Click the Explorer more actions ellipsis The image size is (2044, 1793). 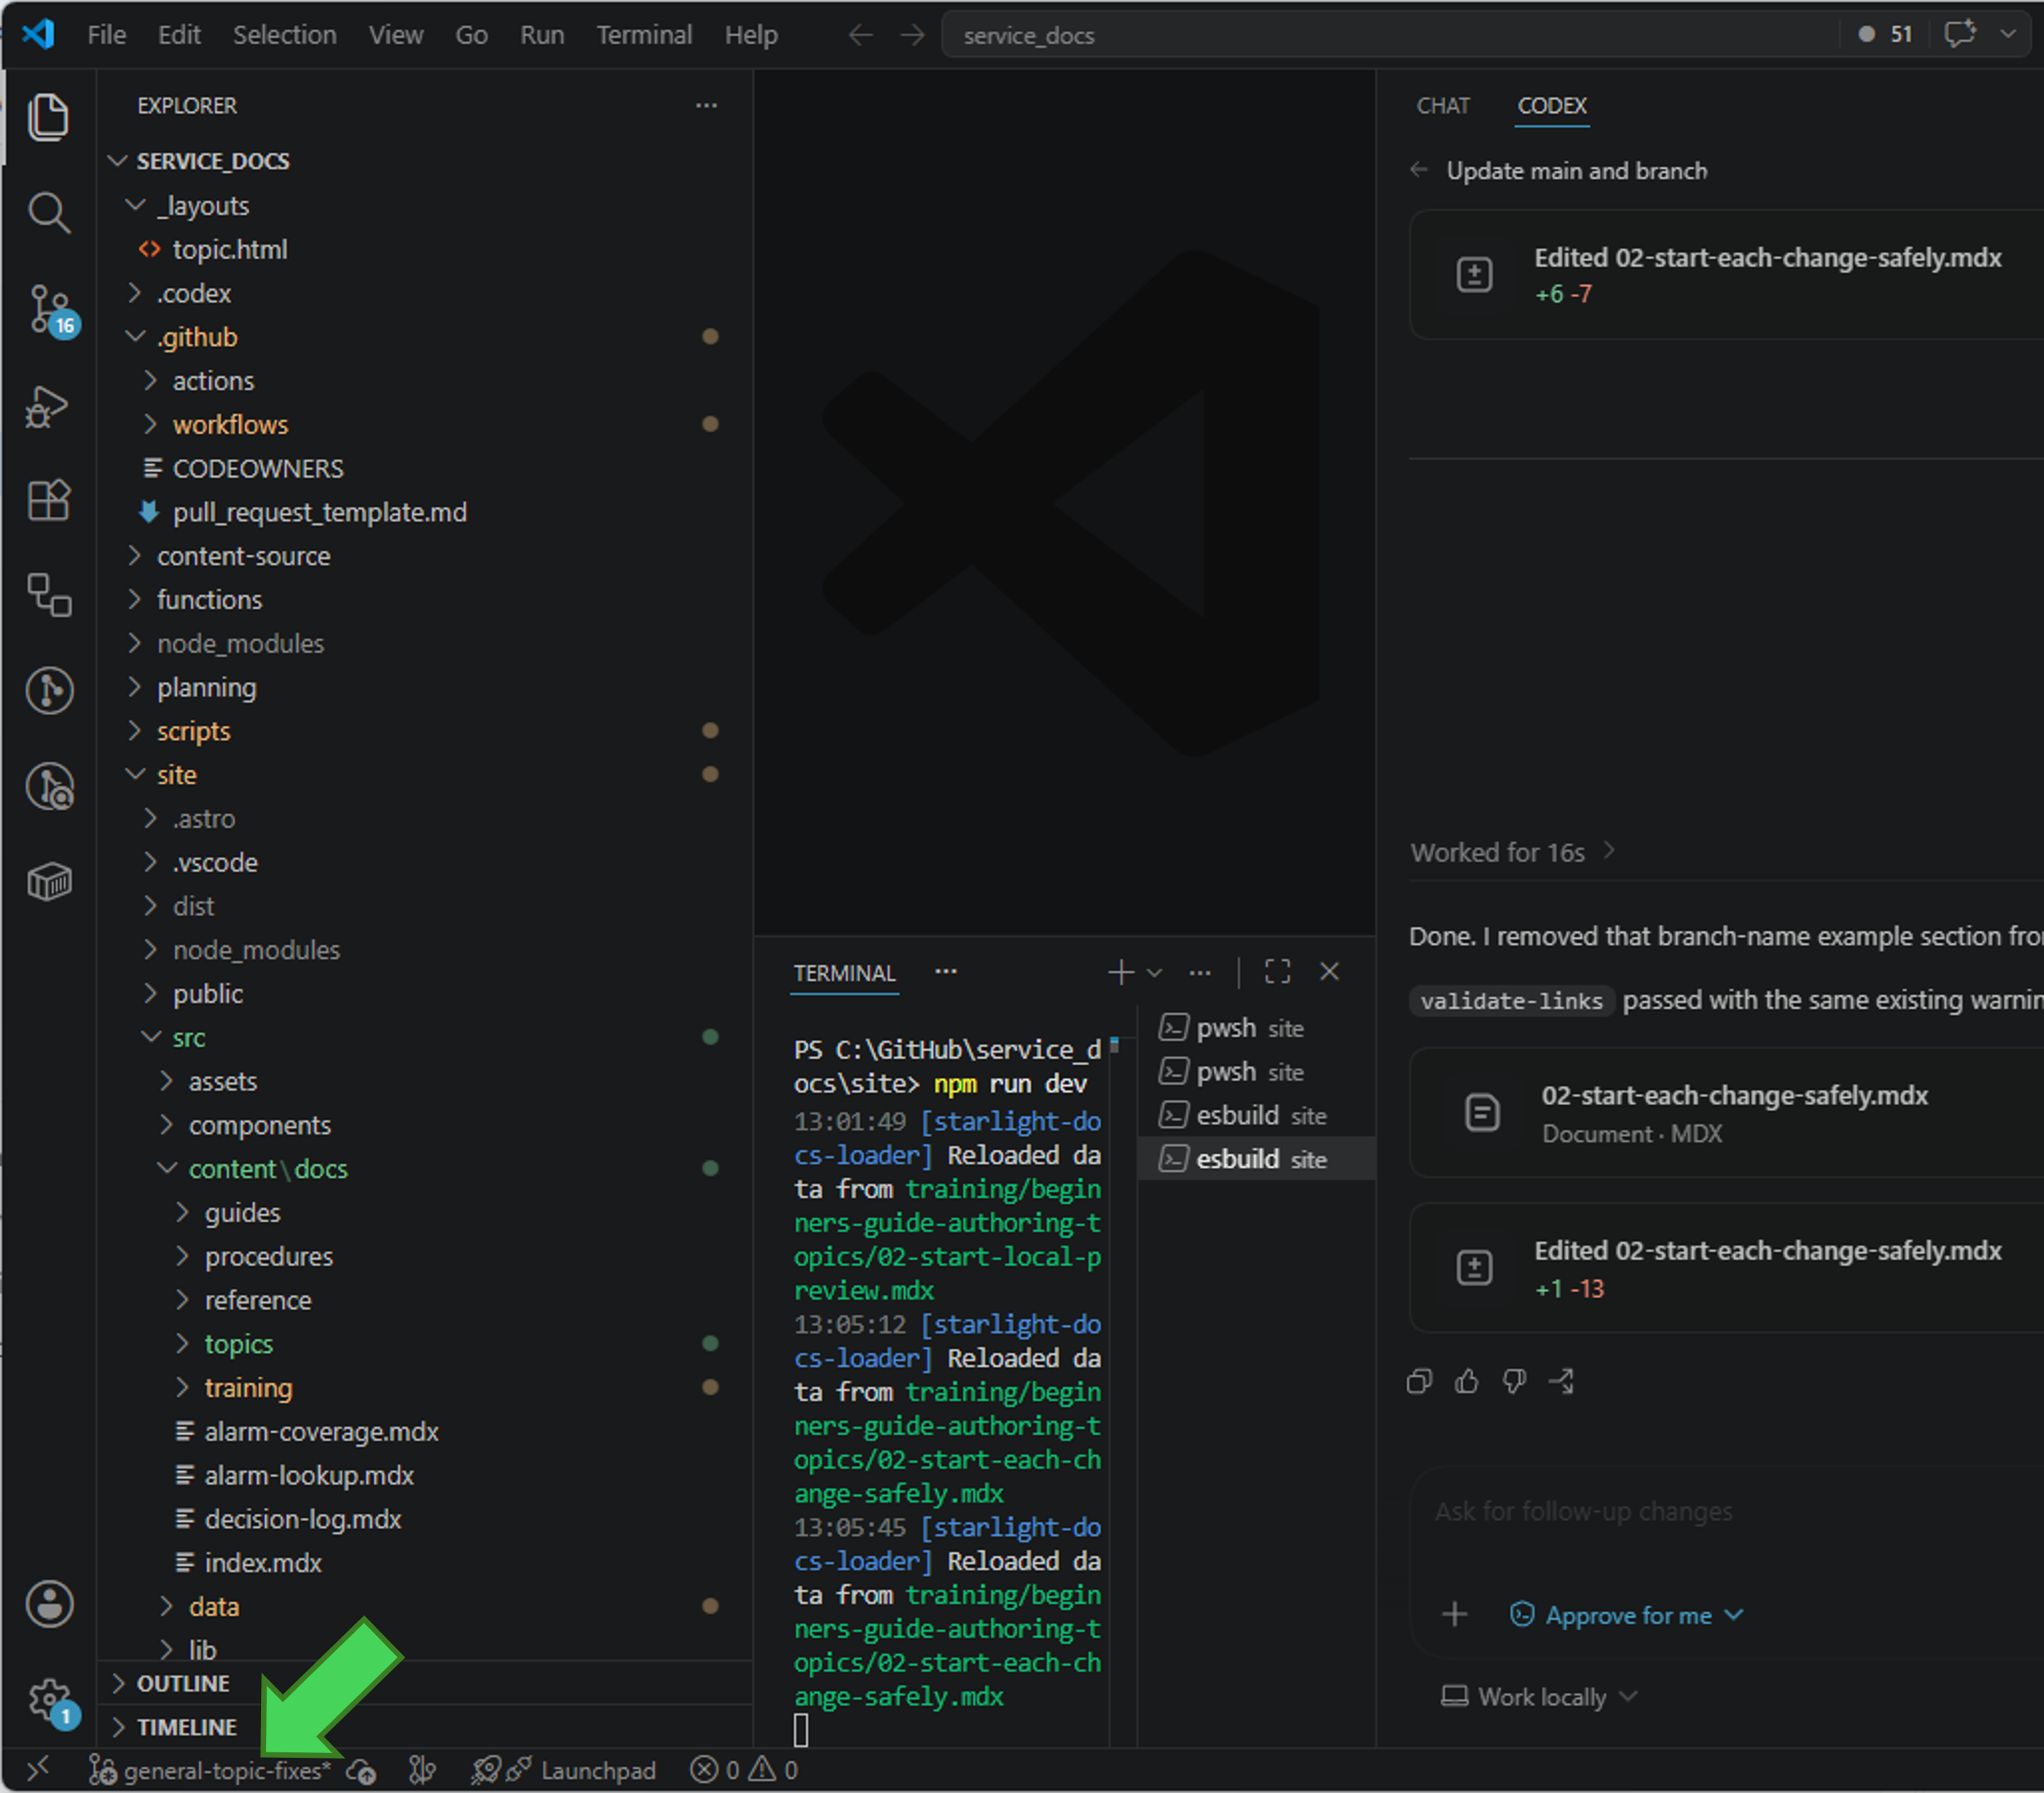(x=706, y=105)
